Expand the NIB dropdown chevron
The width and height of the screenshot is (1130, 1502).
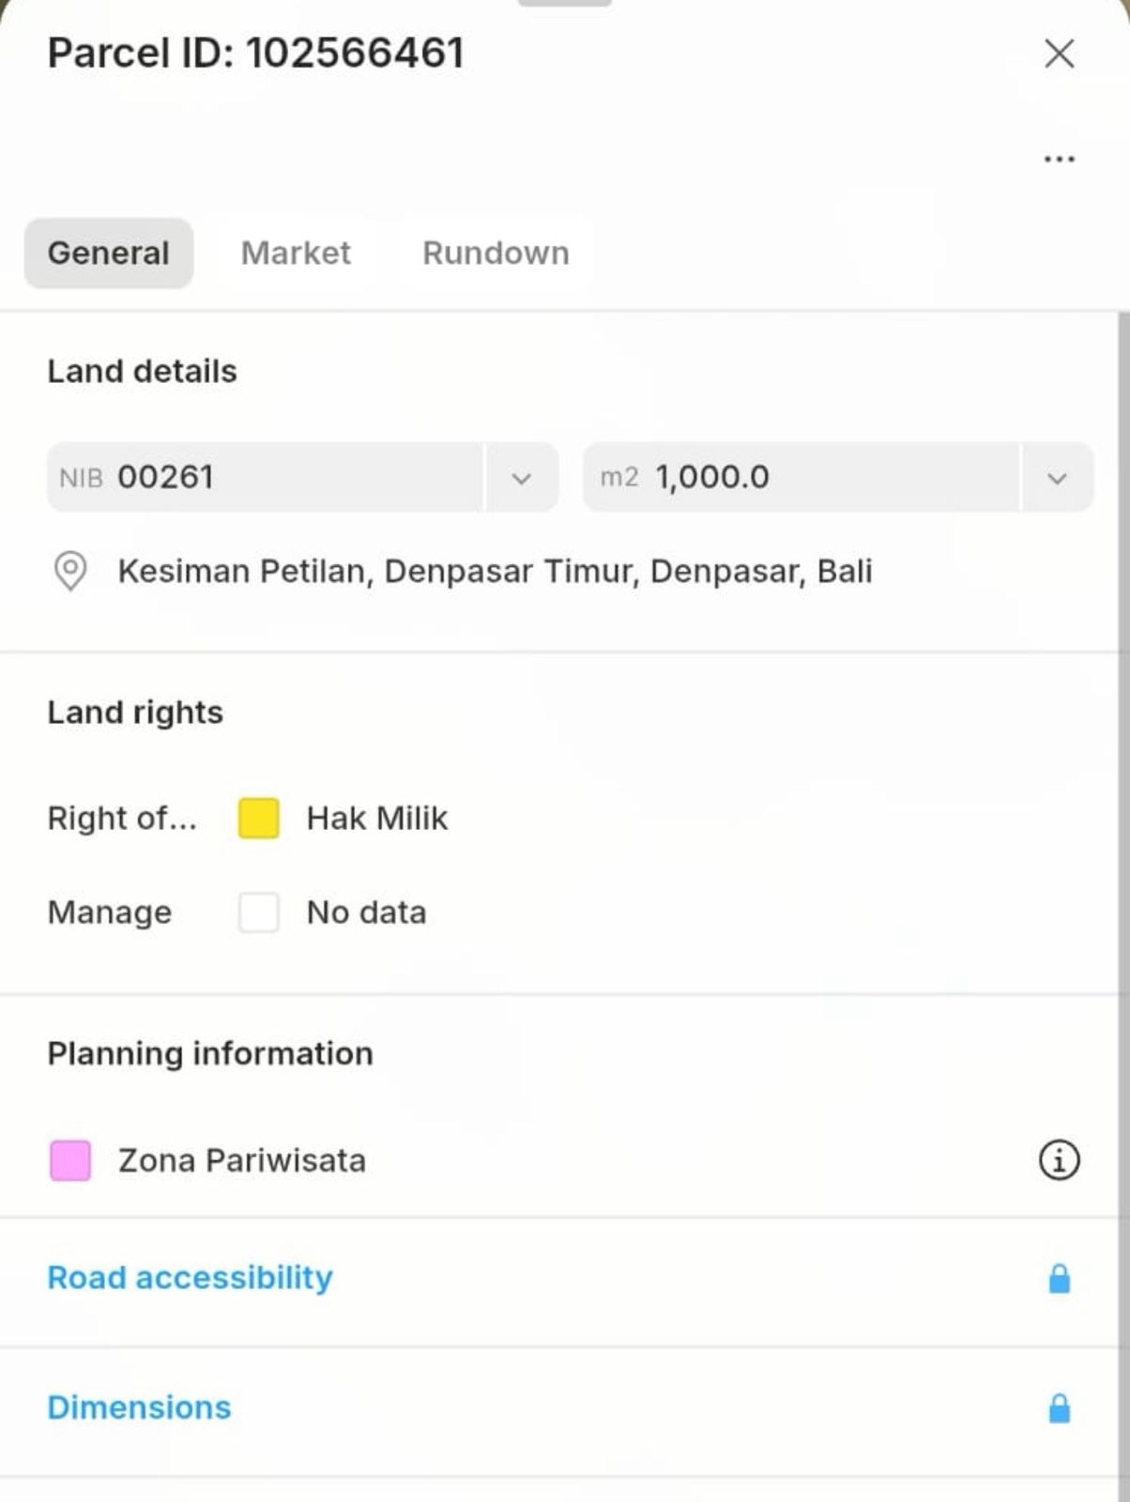click(522, 478)
